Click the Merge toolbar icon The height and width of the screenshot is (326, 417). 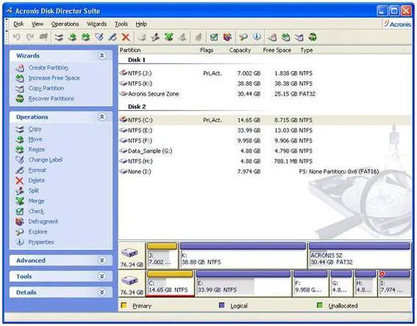point(169,37)
